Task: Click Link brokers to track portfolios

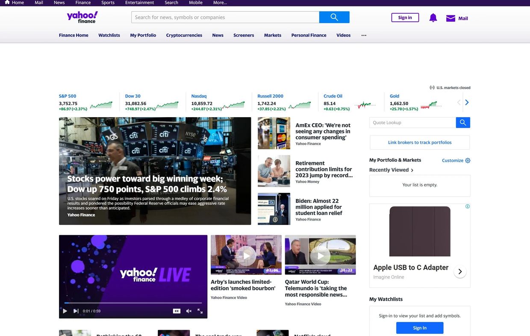Action: point(419,142)
